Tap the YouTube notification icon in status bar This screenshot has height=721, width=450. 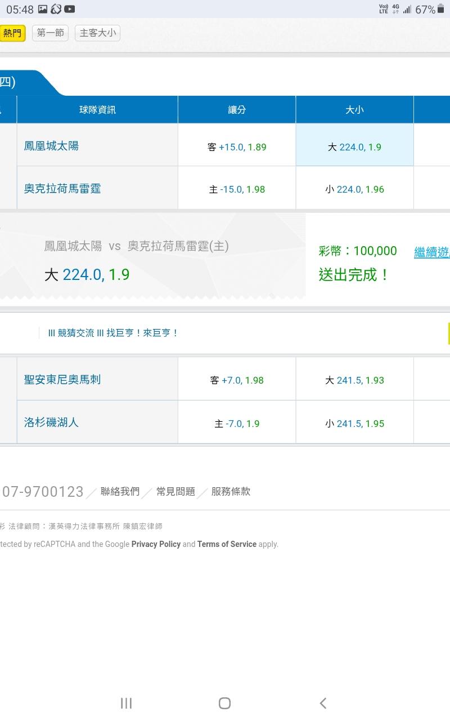click(70, 9)
